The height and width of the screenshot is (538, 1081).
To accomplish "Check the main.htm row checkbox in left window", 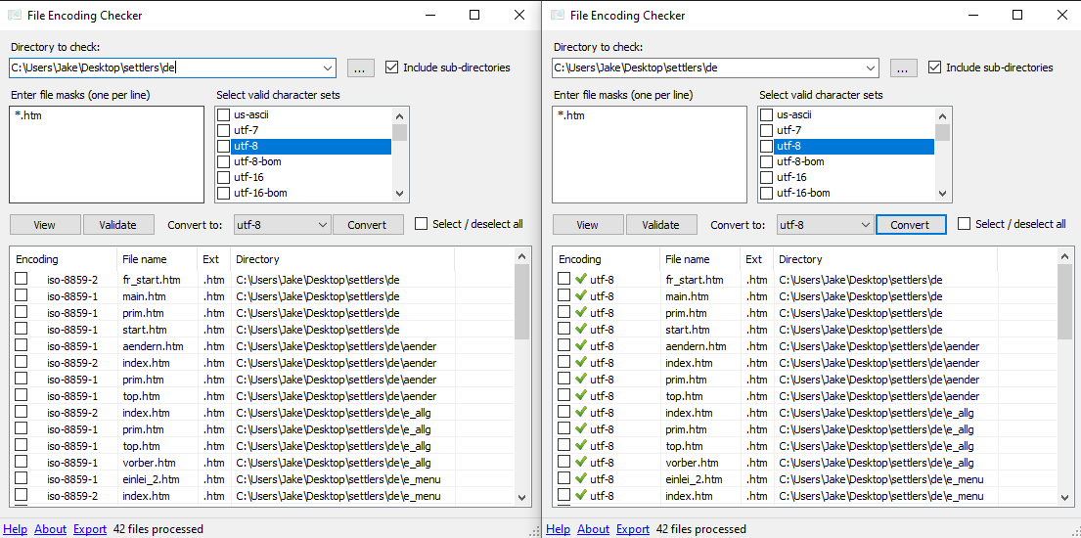I will (x=22, y=295).
